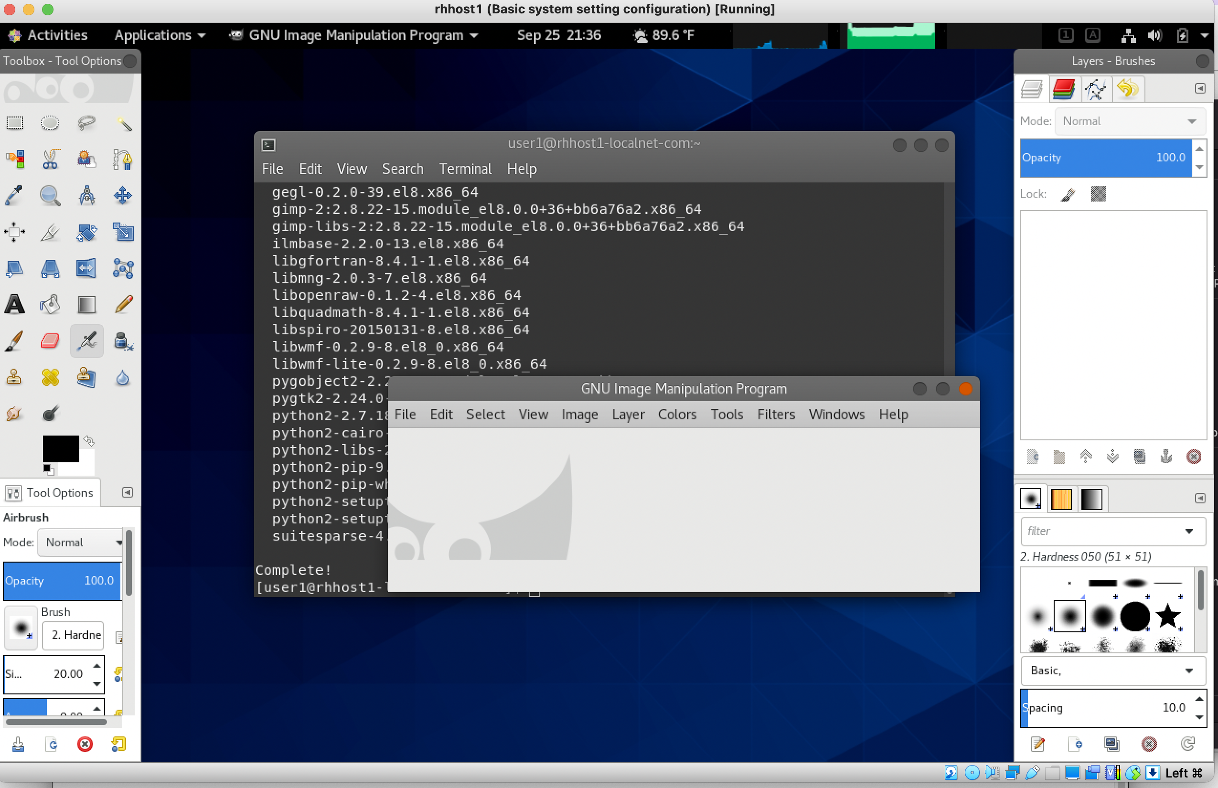Select the Scale tool

coord(123,232)
